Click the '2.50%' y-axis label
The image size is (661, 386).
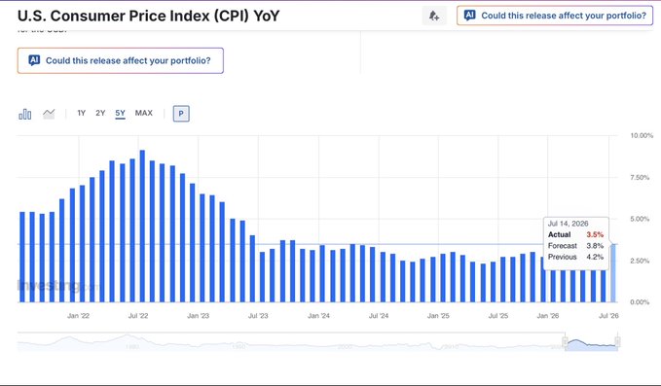(x=640, y=261)
